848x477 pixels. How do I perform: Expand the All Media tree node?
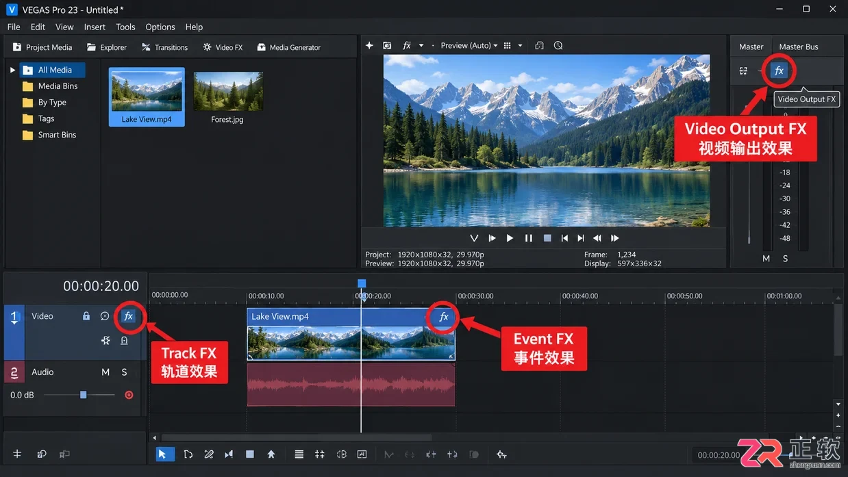(12, 70)
